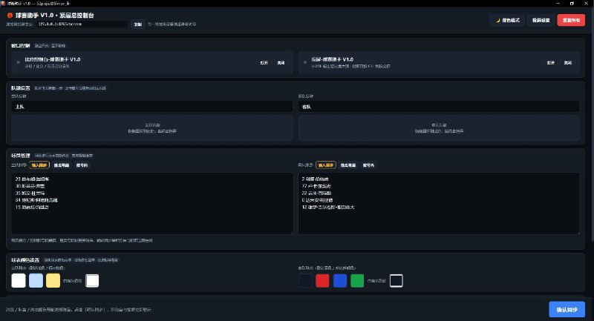
Task: Pick the light blue home jersey swatch
Action: [36, 280]
